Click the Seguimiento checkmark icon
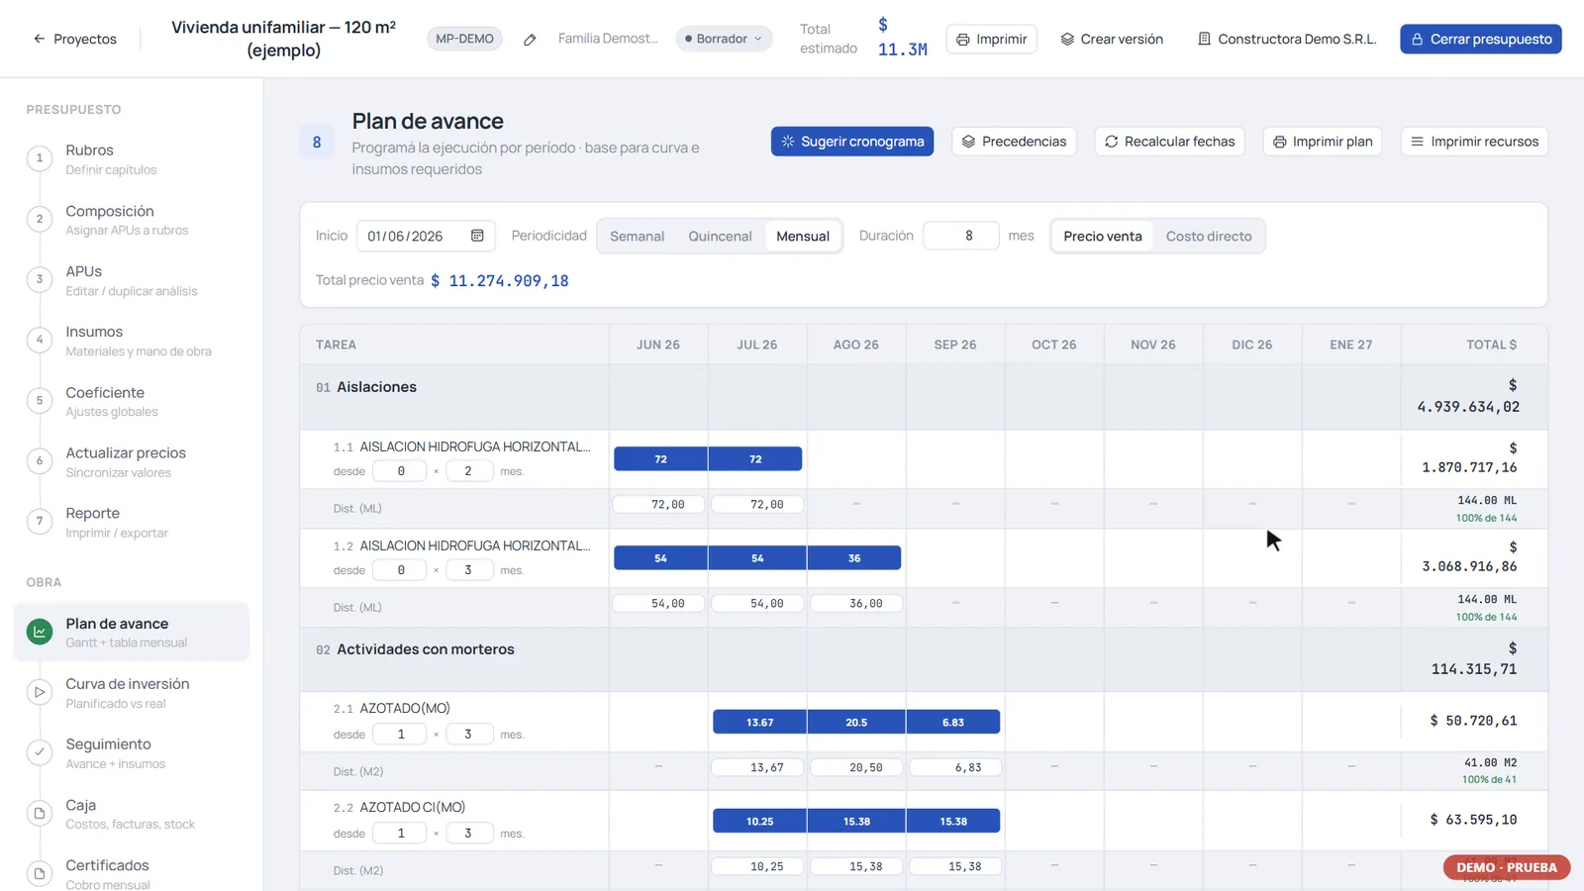The height and width of the screenshot is (891, 1584). (x=40, y=752)
